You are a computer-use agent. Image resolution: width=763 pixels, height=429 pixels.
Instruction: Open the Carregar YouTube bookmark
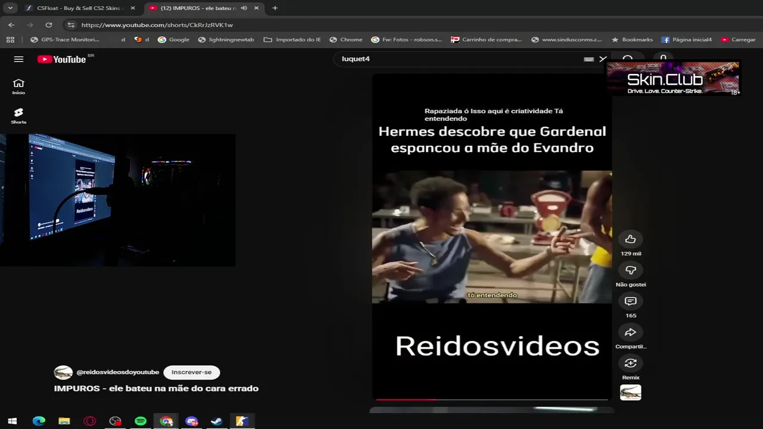tap(738, 39)
